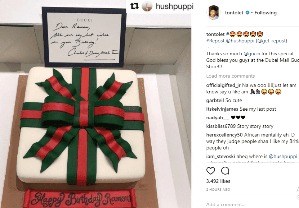
Task: Click the repost arrows icon on the photo
Action: (x=134, y=6)
